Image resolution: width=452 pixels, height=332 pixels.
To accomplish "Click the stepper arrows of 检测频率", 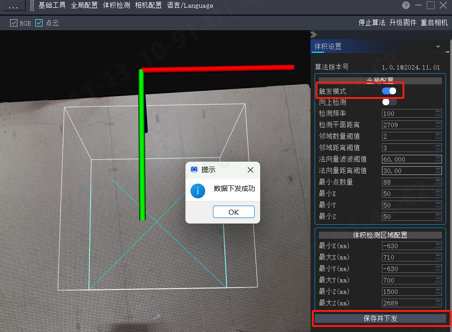I will [438, 114].
